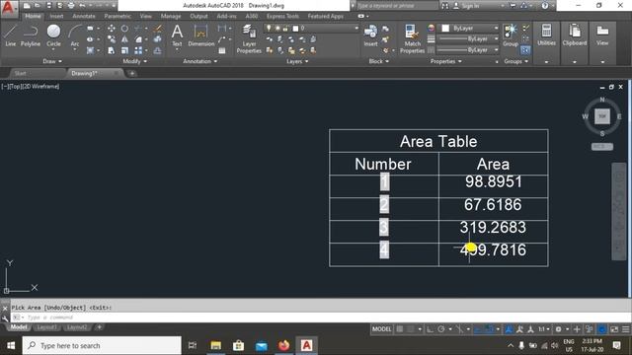Viewport: 632px width, 355px height.
Task: Click the Plot print icon in quick access toolbar
Action: point(71,6)
